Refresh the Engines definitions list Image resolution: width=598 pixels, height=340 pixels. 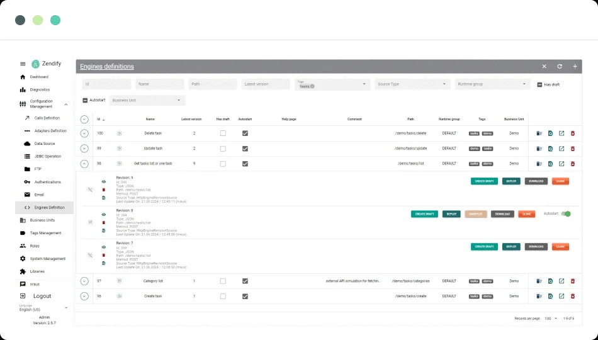pyautogui.click(x=560, y=66)
